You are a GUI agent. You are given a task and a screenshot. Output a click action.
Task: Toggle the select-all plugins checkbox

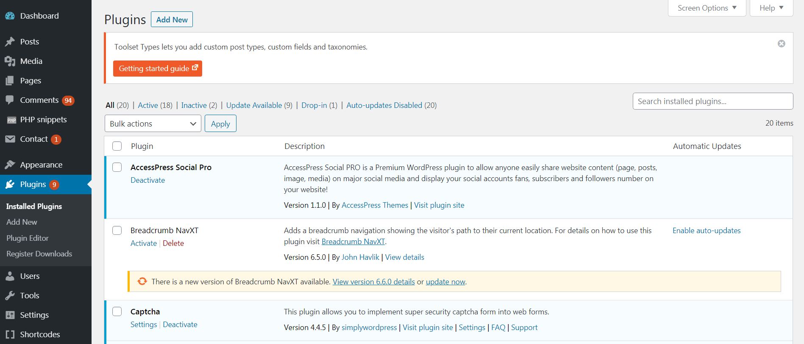[x=117, y=146]
